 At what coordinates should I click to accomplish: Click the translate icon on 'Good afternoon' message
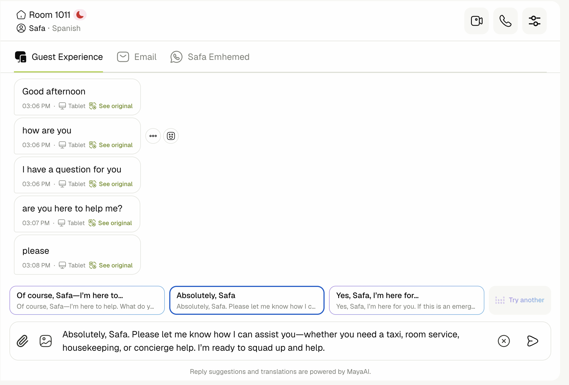point(93,106)
